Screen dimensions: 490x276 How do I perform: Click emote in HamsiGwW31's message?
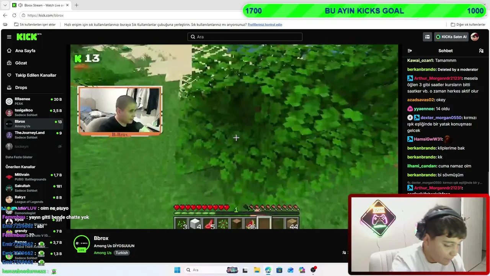point(448,139)
